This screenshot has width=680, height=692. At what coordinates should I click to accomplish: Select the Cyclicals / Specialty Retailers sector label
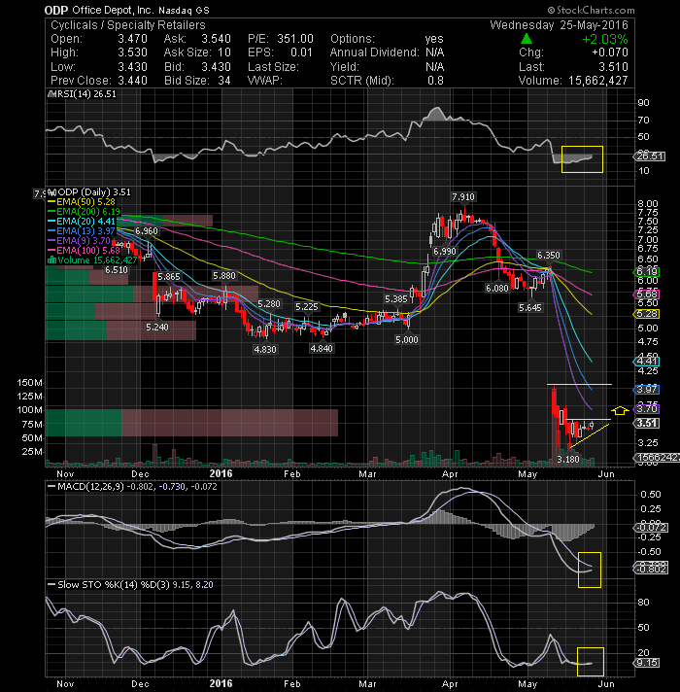coord(128,25)
